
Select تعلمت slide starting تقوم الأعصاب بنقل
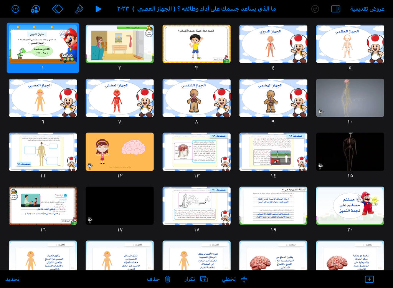tap(196, 255)
